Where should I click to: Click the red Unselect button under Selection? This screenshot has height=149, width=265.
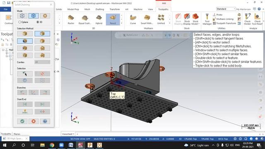tap(42, 74)
